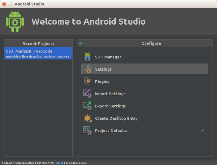This screenshot has height=165, width=217.
Task: Click the Android Studio logo in the header
Action: pos(15,21)
